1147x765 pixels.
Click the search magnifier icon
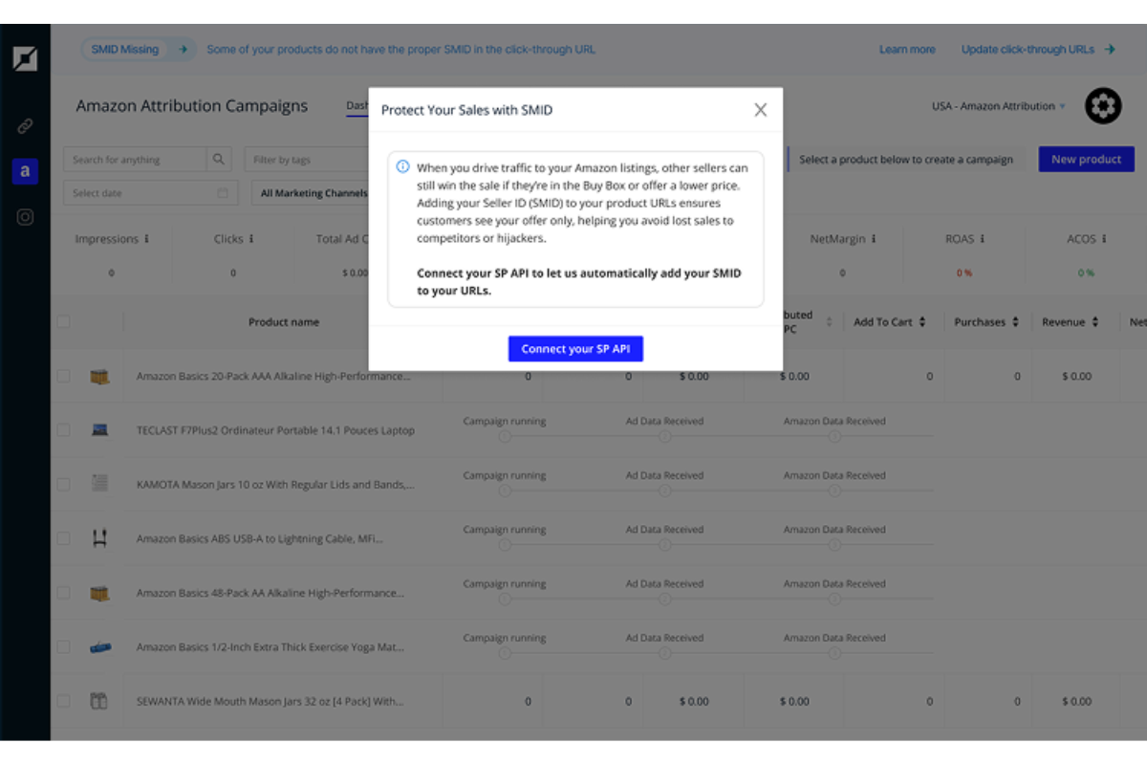pos(219,160)
